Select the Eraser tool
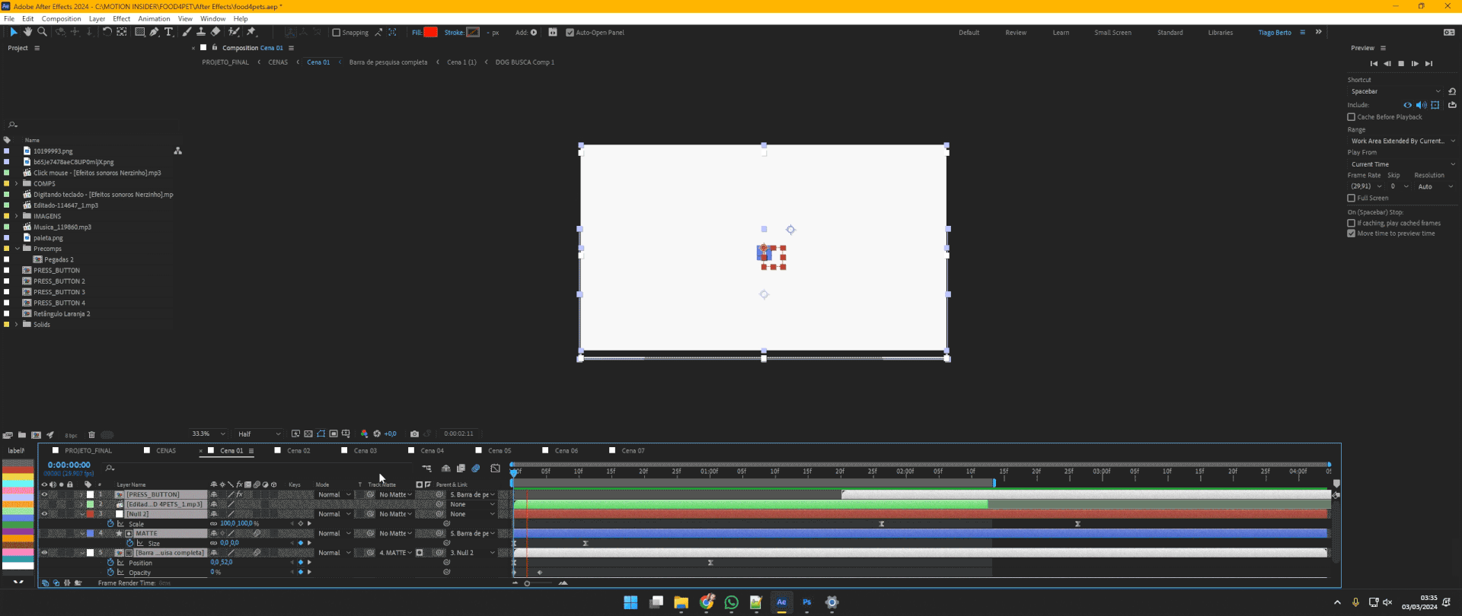 click(215, 32)
